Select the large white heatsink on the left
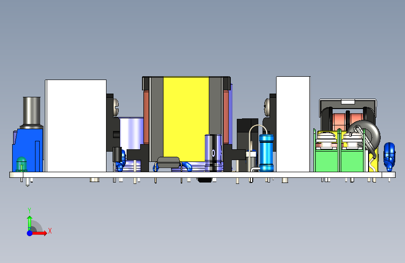This screenshot has width=405, height=263. (76, 126)
